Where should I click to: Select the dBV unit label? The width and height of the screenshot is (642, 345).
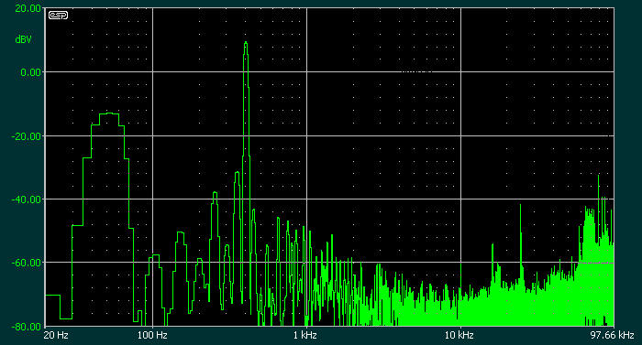[23, 39]
